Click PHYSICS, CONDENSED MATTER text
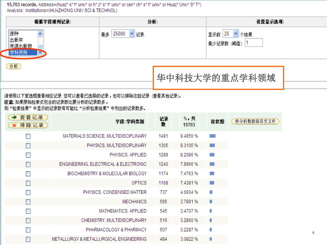 pos(115,192)
